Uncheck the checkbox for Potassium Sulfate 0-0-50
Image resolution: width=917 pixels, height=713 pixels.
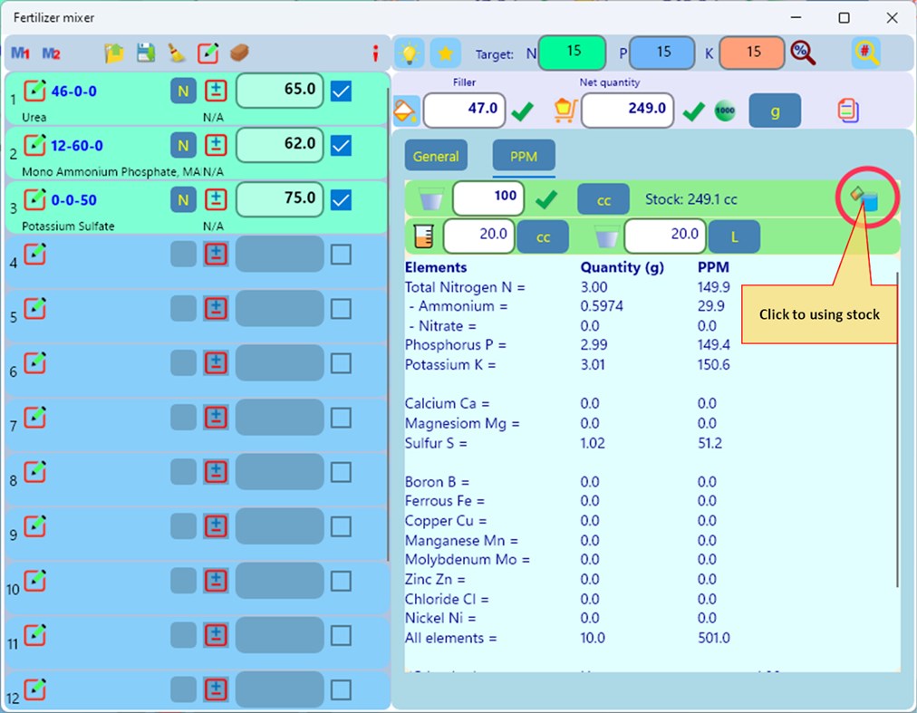click(x=341, y=200)
